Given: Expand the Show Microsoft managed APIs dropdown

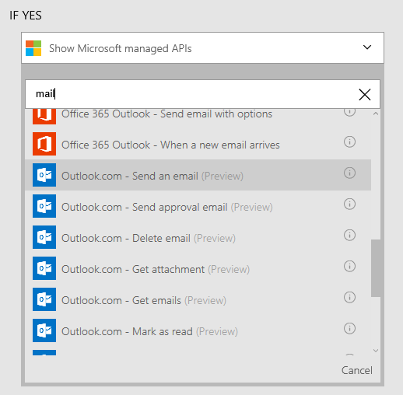Looking at the screenshot, I should [367, 47].
